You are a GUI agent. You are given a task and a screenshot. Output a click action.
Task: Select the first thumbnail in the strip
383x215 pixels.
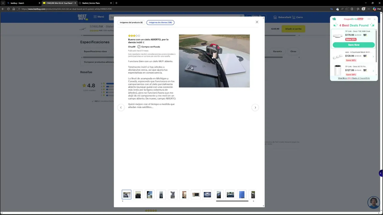pyautogui.click(x=127, y=195)
